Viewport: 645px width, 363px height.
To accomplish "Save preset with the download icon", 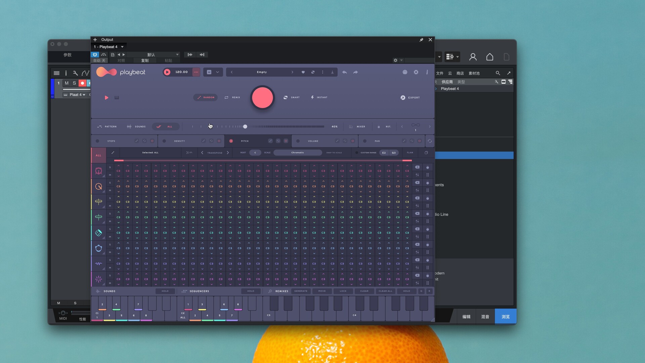I will pyautogui.click(x=332, y=72).
